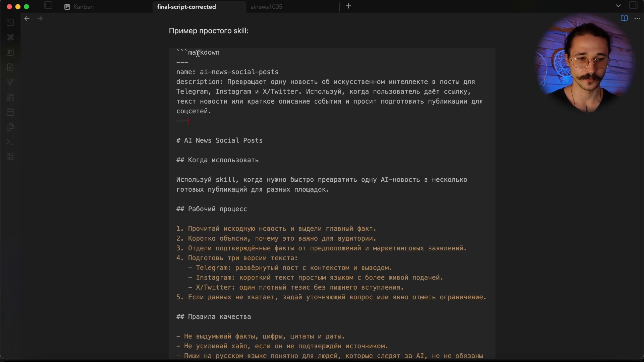Switch to reading view via book icon
This screenshot has height=362, width=644.
[624, 18]
